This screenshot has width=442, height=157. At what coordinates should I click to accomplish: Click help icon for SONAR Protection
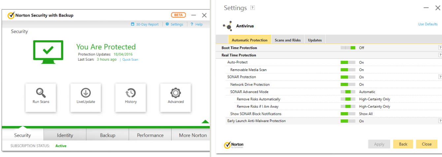(440, 77)
